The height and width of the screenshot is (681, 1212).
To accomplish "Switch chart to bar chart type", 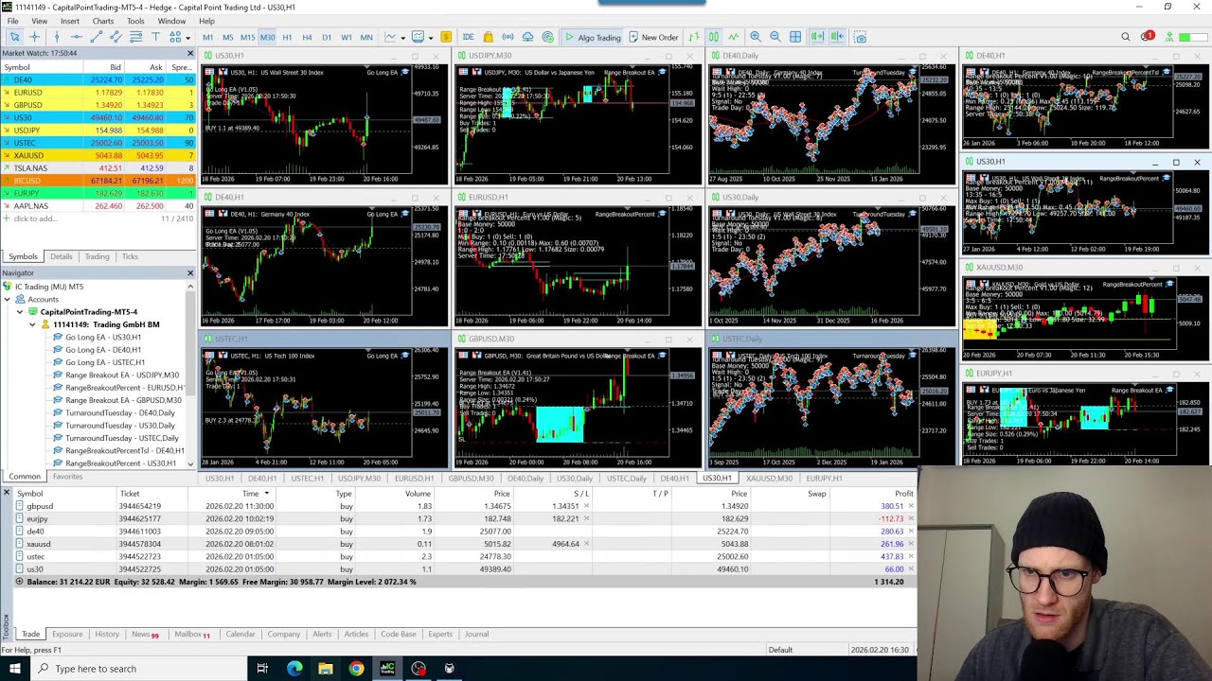I will click(693, 37).
